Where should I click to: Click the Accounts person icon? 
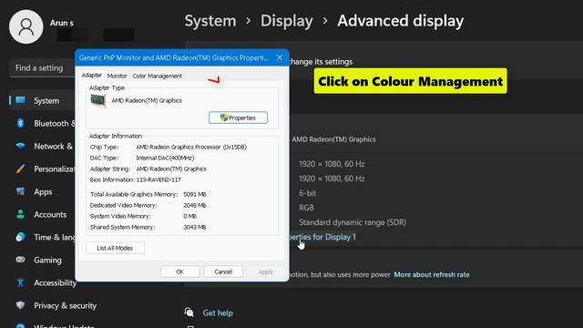click(20, 214)
